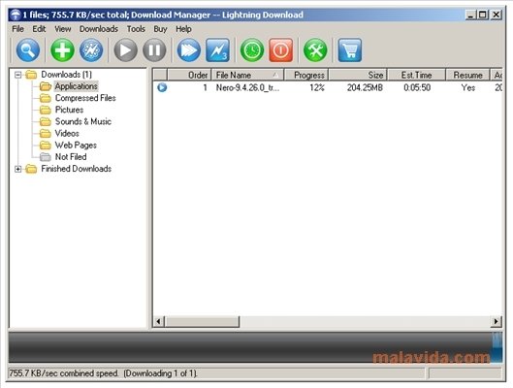Click the 755.7 KB/sec combined speed status text
The height and width of the screenshot is (388, 513).
64,373
